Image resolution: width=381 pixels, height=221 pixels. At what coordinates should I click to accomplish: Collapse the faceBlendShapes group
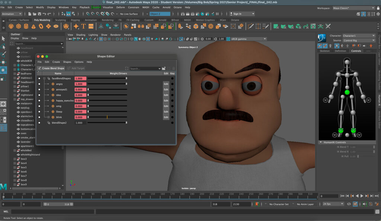(x=44, y=78)
